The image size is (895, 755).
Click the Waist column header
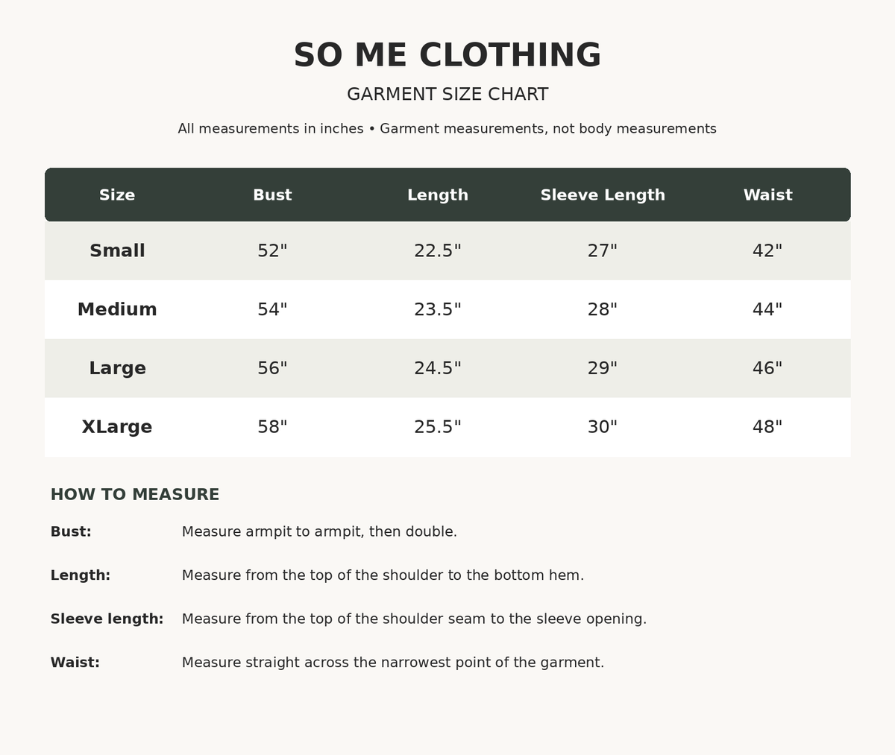tap(767, 195)
